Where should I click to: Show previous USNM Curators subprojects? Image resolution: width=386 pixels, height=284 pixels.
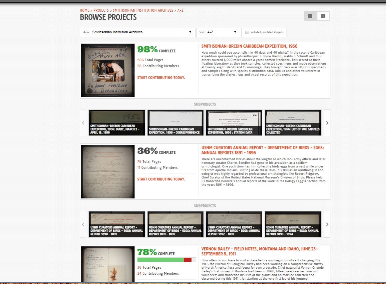[x=83, y=224]
